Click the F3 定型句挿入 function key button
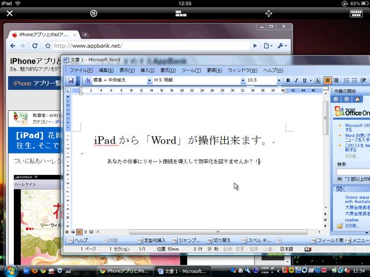This screenshot has height=277, width=370. [x=151, y=240]
